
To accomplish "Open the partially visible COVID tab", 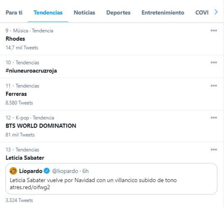I will (x=202, y=13).
